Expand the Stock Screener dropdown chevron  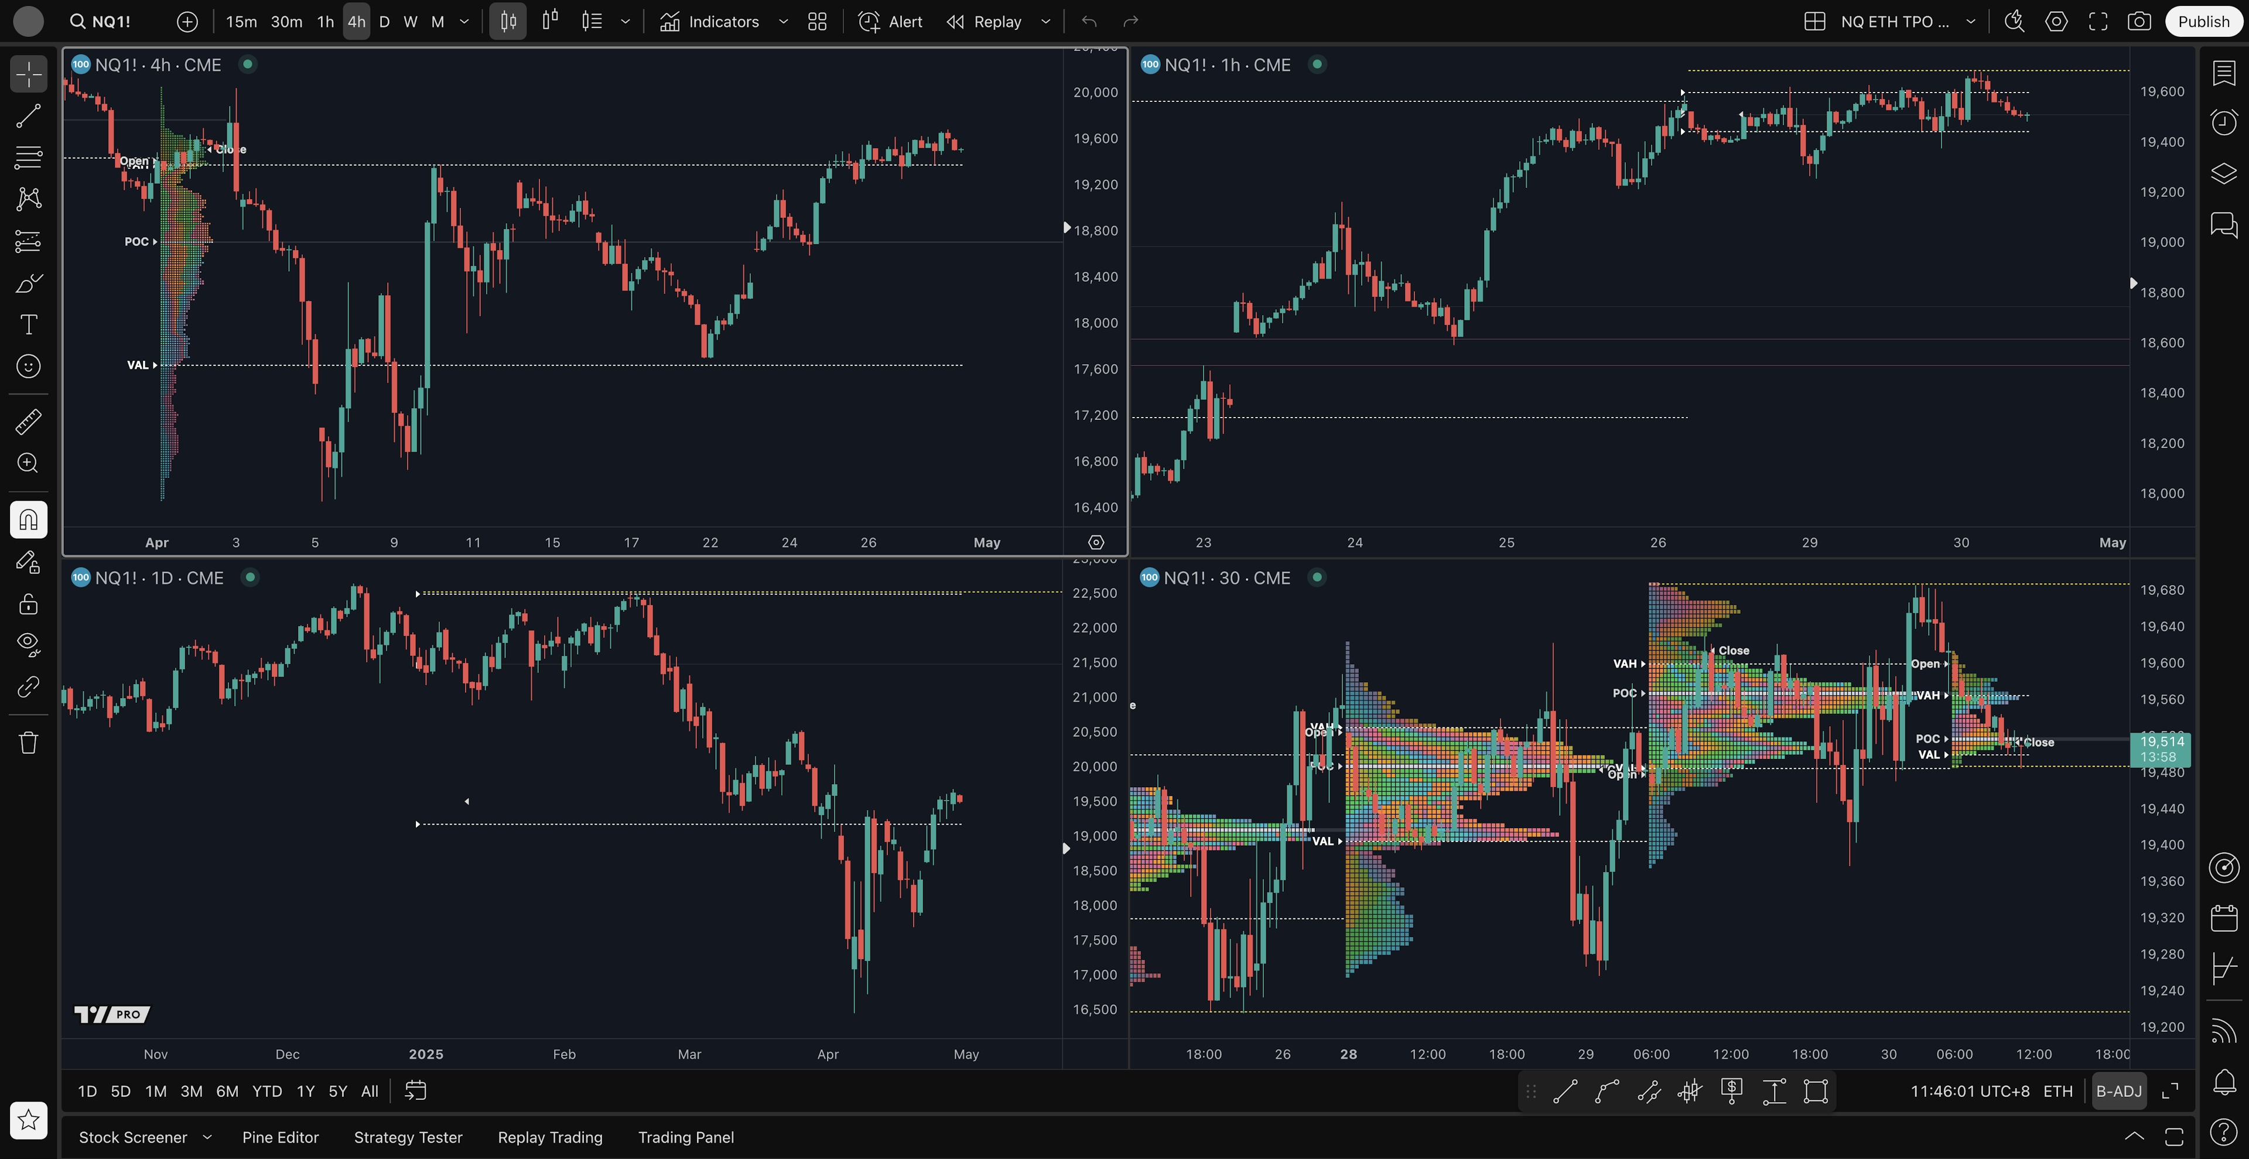(x=207, y=1137)
